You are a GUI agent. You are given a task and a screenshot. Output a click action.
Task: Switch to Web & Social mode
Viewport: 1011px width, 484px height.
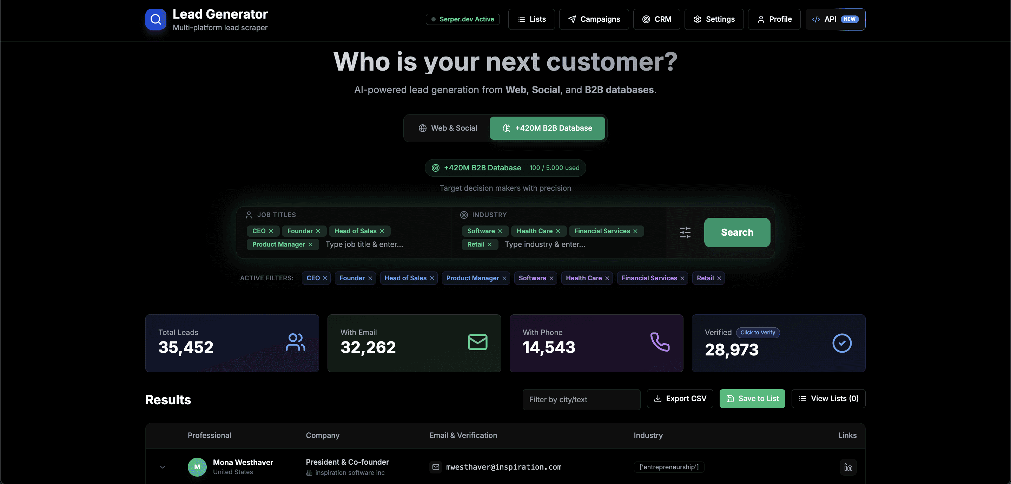coord(448,128)
